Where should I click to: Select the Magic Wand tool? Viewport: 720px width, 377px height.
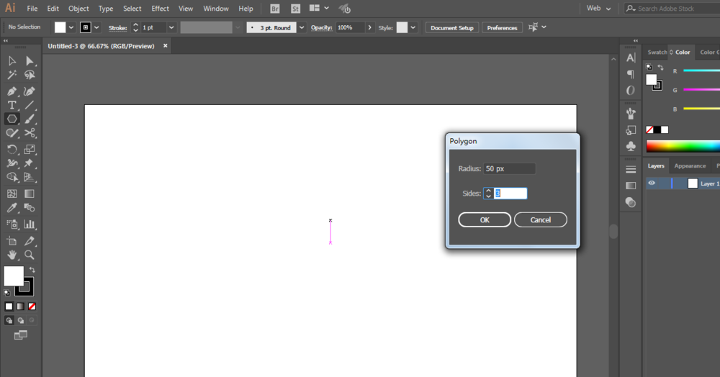(12, 75)
